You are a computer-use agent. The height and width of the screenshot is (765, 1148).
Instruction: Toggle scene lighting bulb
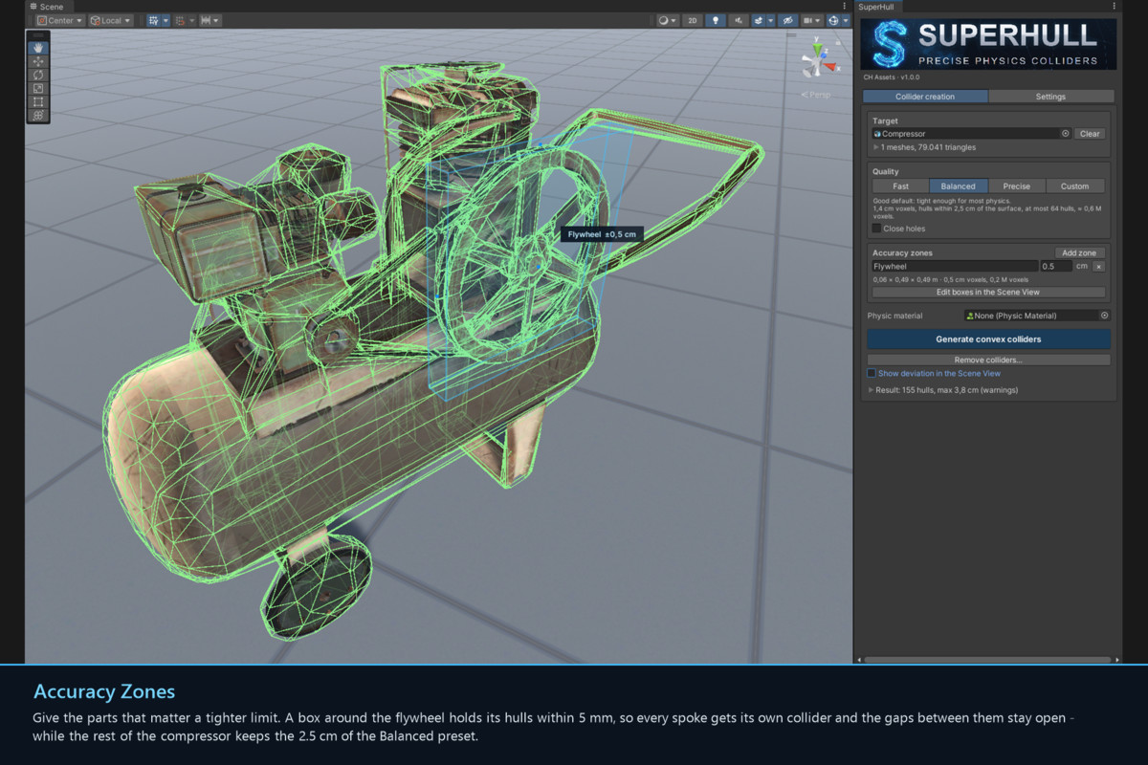[x=716, y=20]
